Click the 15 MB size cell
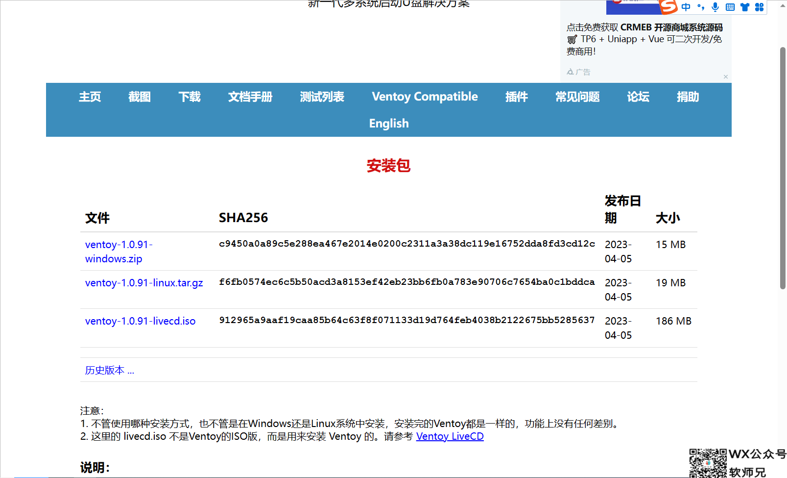The image size is (787, 478). coord(671,245)
